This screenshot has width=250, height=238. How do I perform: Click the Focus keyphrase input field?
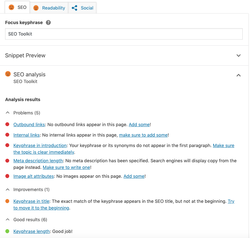pyautogui.click(x=124, y=34)
